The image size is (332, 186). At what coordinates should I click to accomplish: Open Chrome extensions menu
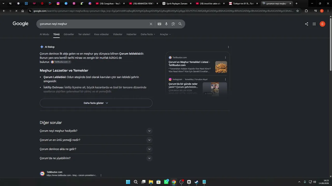(306, 11)
